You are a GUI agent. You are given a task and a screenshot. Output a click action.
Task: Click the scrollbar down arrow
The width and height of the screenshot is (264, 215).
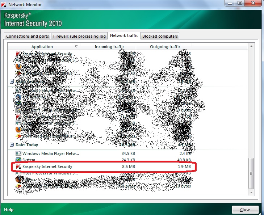[251, 192]
